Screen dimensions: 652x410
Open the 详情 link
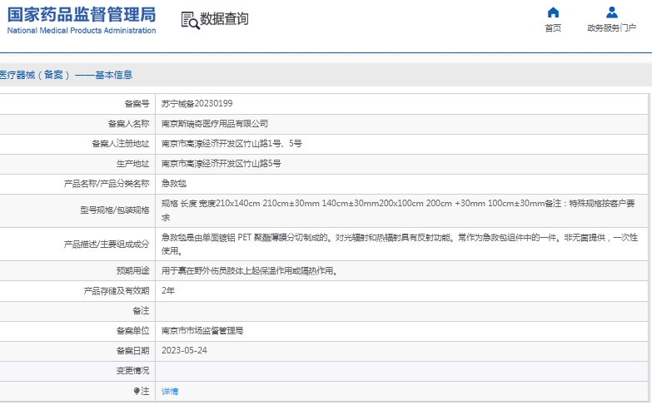(170, 392)
